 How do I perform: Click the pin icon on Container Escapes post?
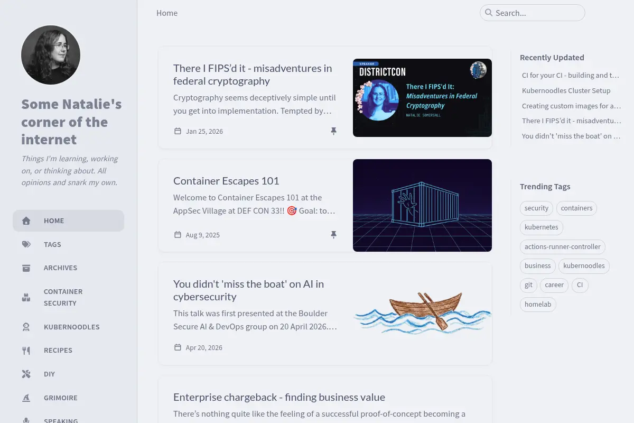(x=333, y=235)
